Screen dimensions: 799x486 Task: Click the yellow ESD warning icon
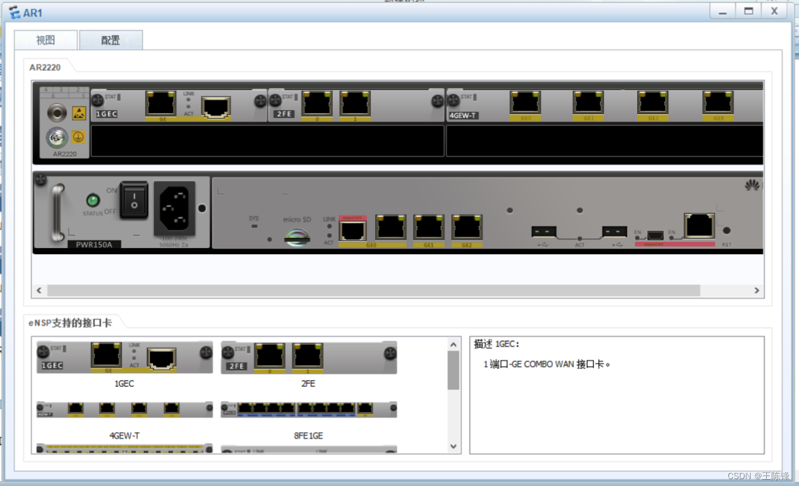[x=79, y=113]
